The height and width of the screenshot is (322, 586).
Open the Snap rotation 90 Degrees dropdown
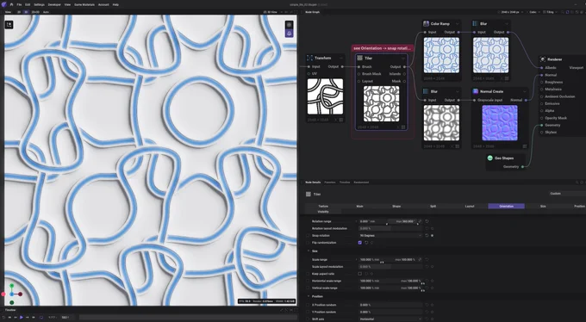[x=390, y=236]
